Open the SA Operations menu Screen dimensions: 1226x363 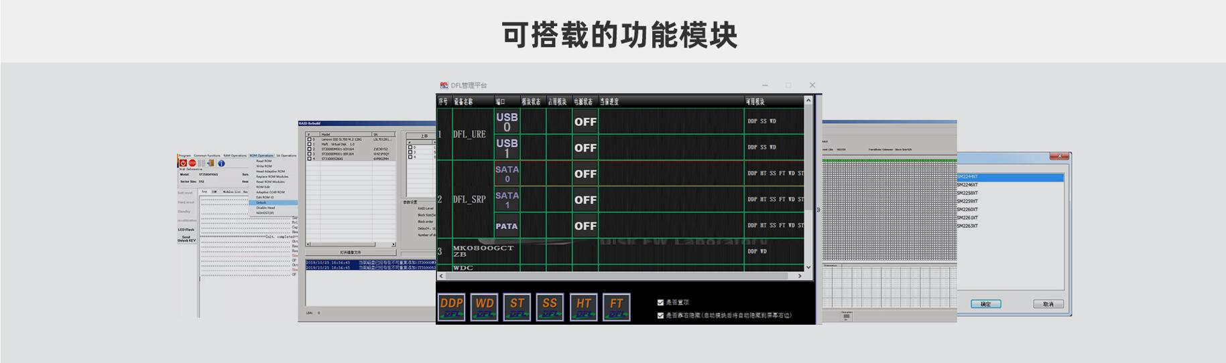(286, 155)
